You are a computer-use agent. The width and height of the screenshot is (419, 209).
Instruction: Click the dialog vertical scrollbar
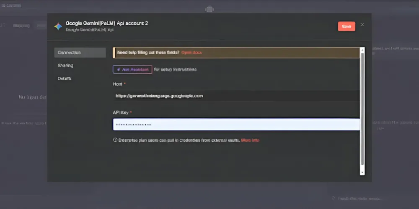tap(362, 109)
